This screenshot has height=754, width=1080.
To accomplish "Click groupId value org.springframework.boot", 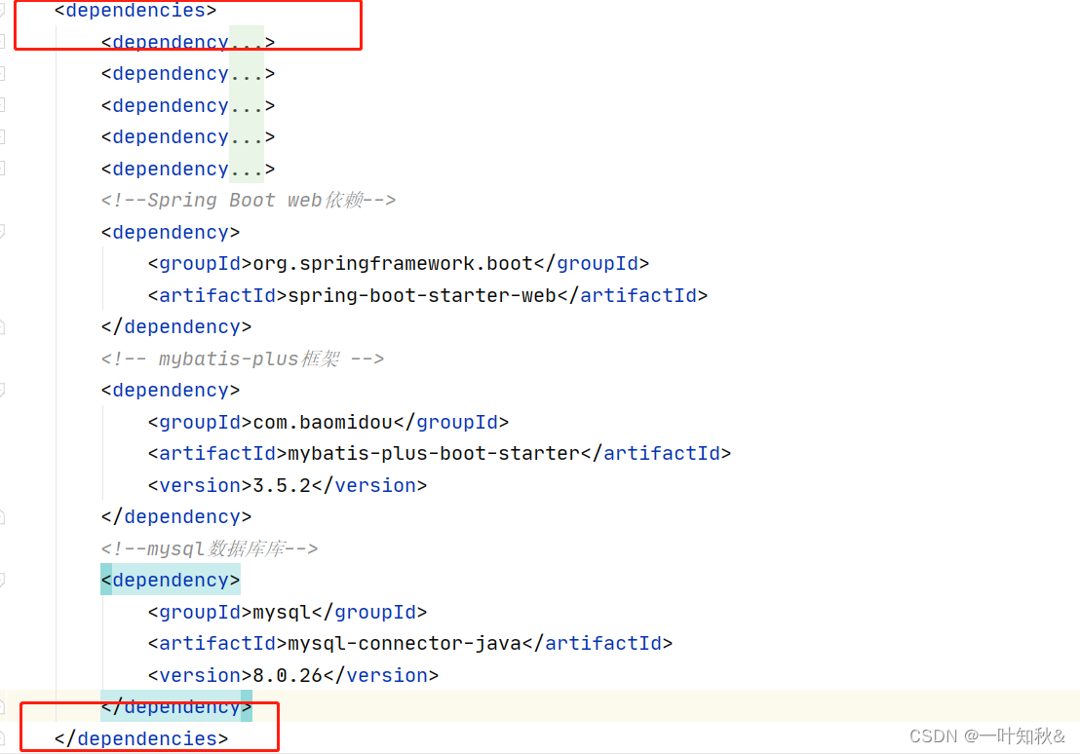I will [393, 264].
